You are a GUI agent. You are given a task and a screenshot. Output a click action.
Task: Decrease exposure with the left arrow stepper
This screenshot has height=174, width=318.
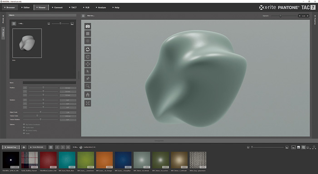[300, 16]
